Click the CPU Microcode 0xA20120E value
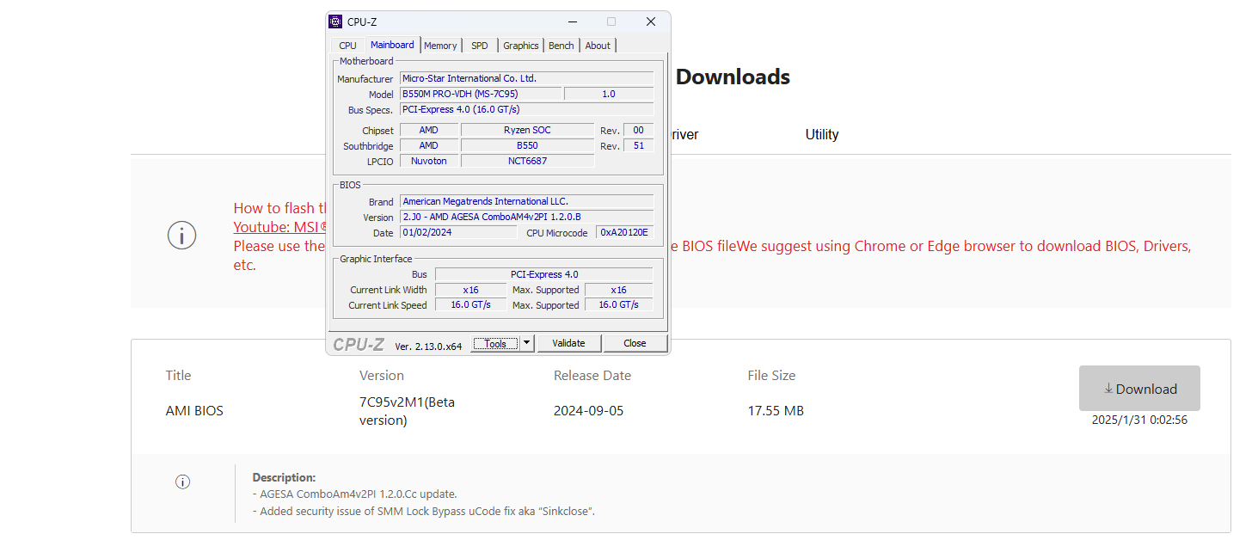This screenshot has width=1258, height=540. 625,232
